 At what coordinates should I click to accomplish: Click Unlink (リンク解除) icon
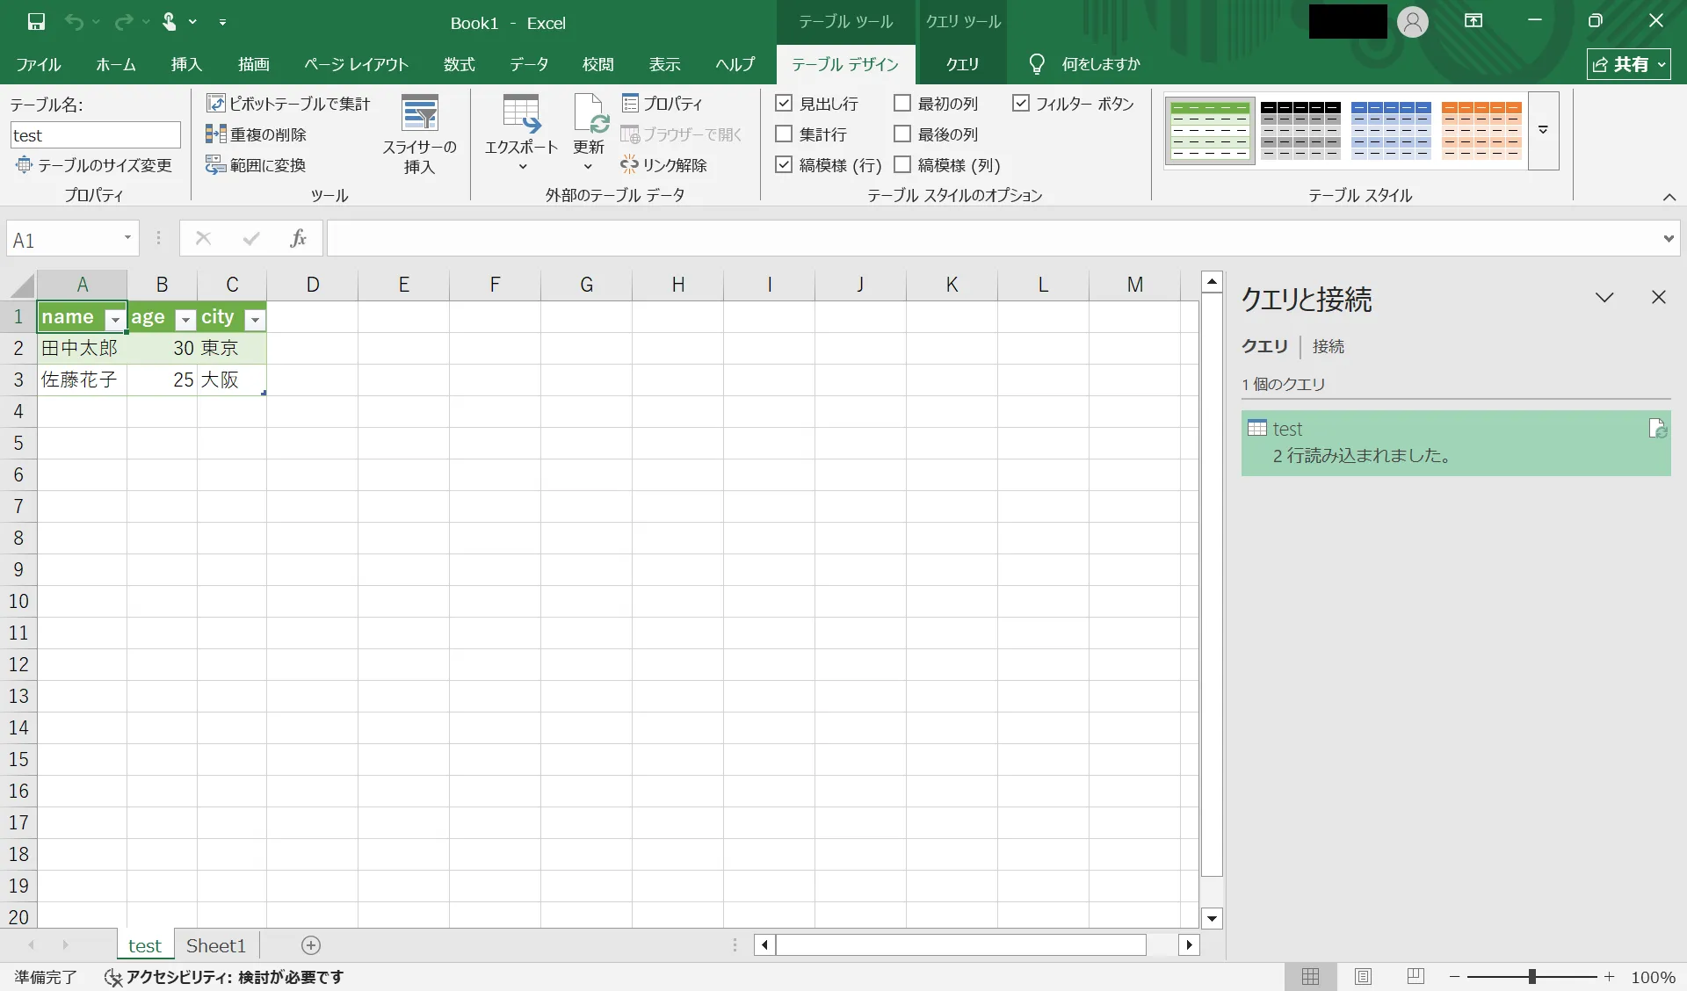pyautogui.click(x=629, y=165)
